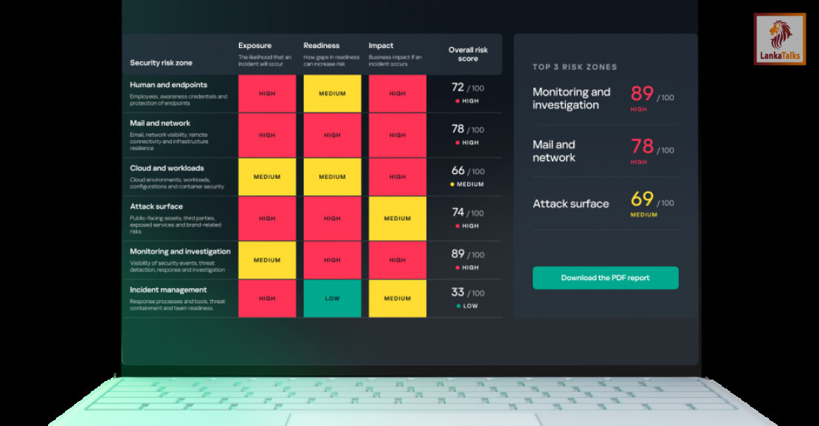Click the 'How gaps in readiness' subtitle
The width and height of the screenshot is (819, 426).
point(332,60)
